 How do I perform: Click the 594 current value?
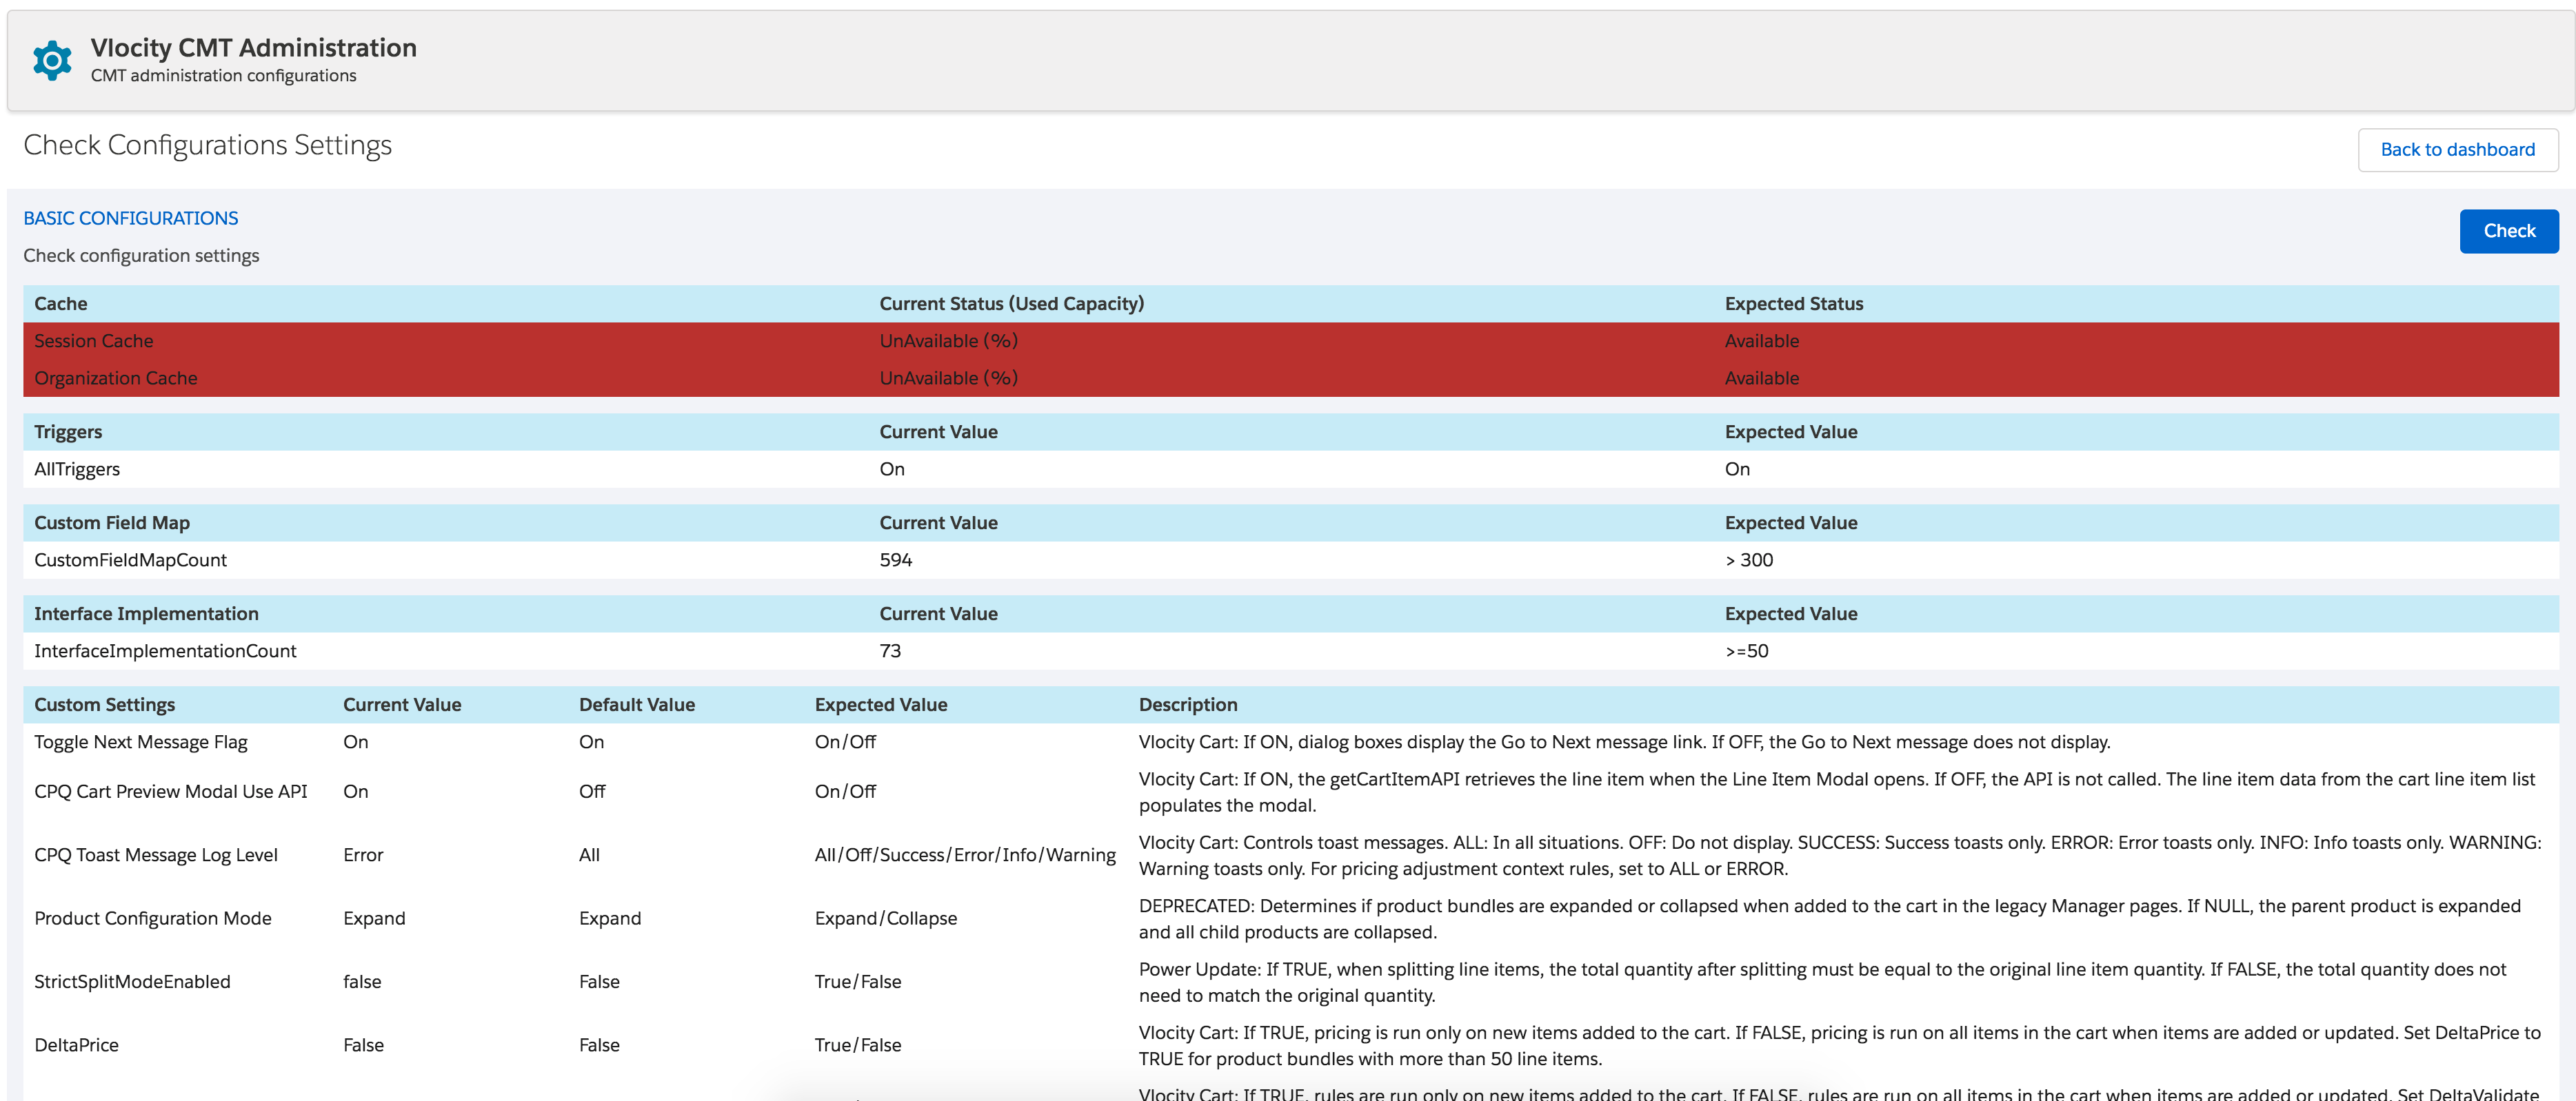tap(895, 559)
